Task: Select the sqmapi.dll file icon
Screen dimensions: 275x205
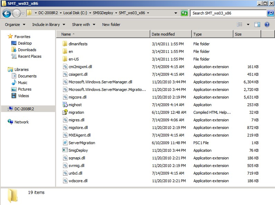Action: click(65, 158)
